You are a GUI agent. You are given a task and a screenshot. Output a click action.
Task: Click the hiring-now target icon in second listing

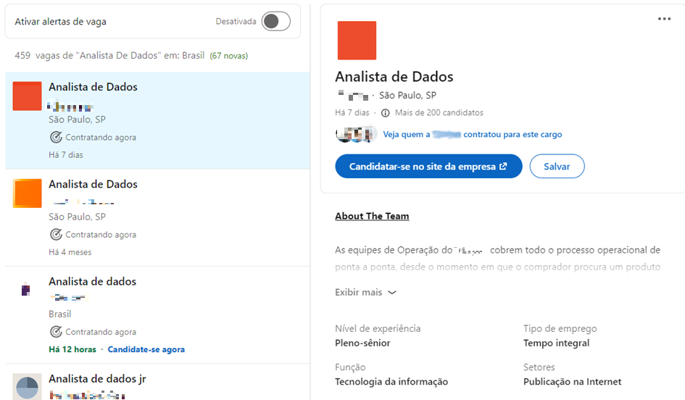[x=56, y=234]
